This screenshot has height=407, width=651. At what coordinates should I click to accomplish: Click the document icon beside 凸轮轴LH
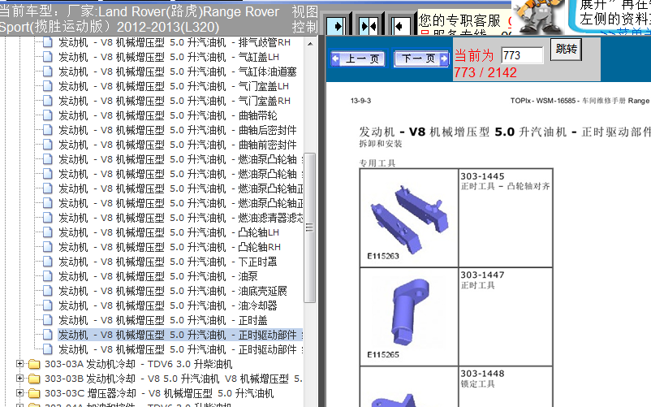pos(48,232)
